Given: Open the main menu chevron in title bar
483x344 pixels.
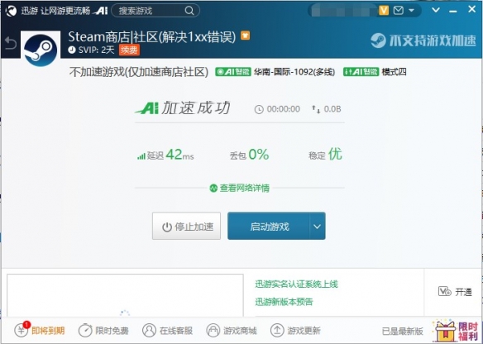Looking at the screenshot, I should click(x=436, y=10).
